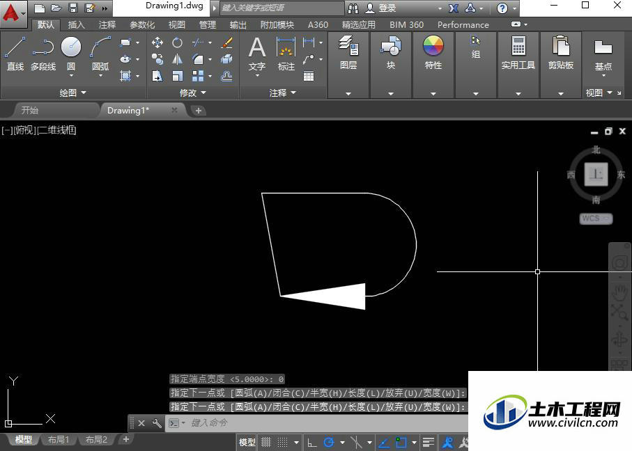632x451 pixels.
Task: Toggle the grid display in status bar
Action: (x=266, y=442)
